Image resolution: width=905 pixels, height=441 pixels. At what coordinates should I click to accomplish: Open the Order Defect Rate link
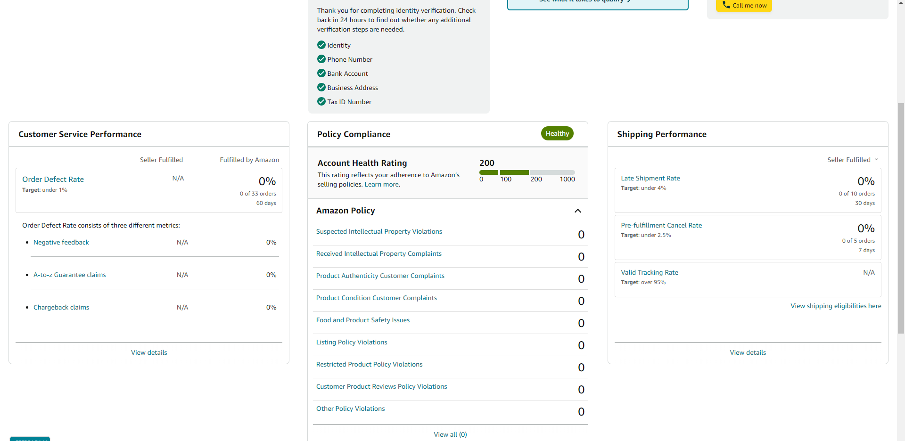(x=53, y=179)
